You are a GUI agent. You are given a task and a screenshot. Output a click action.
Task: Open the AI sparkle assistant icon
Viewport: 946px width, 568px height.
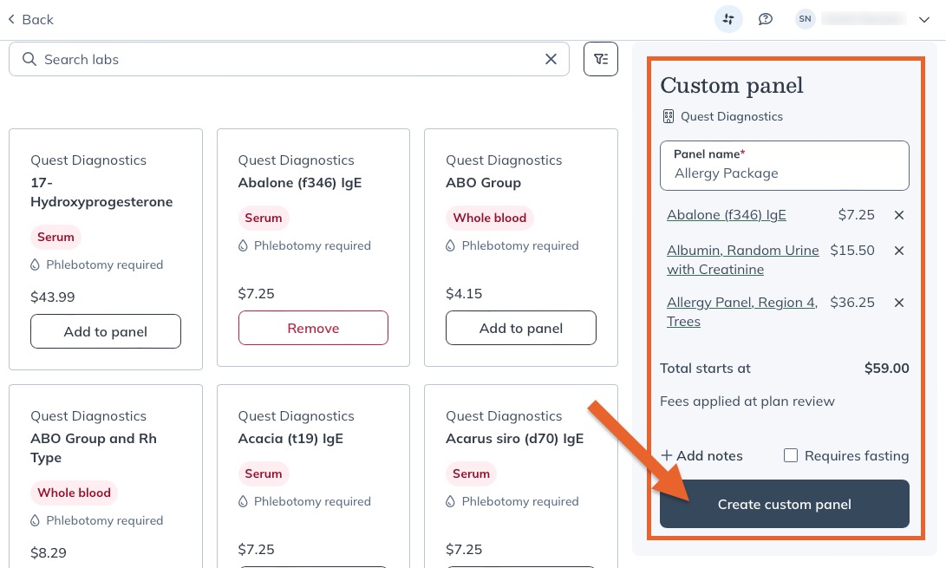pos(728,19)
